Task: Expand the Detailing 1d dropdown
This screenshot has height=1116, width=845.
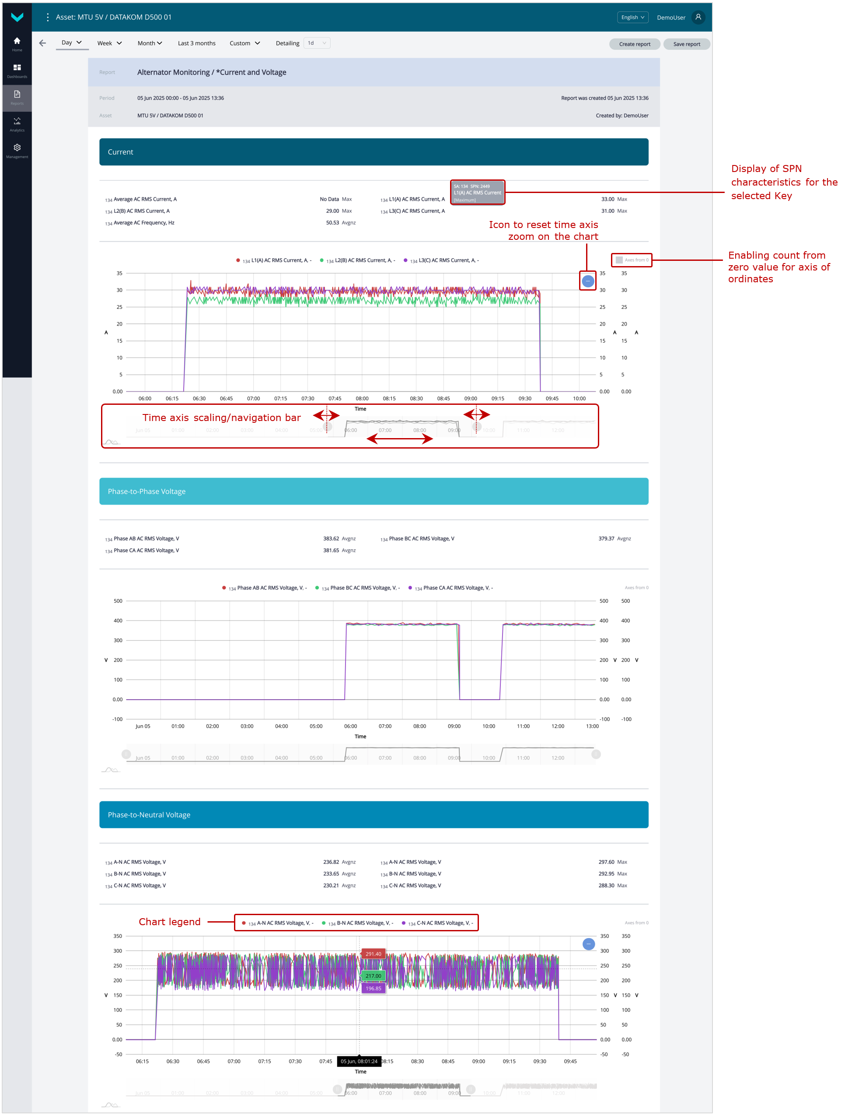Action: click(x=317, y=43)
